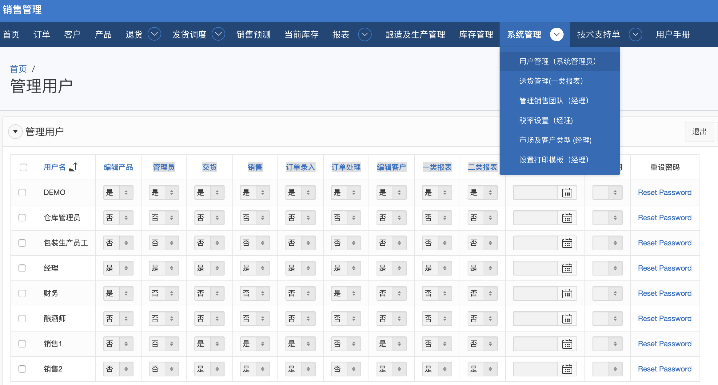Open 销售 dropdown for 销售1 row
The height and width of the screenshot is (385, 718).
tap(255, 344)
